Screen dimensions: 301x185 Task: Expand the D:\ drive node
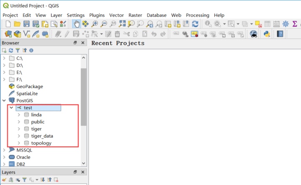4,65
